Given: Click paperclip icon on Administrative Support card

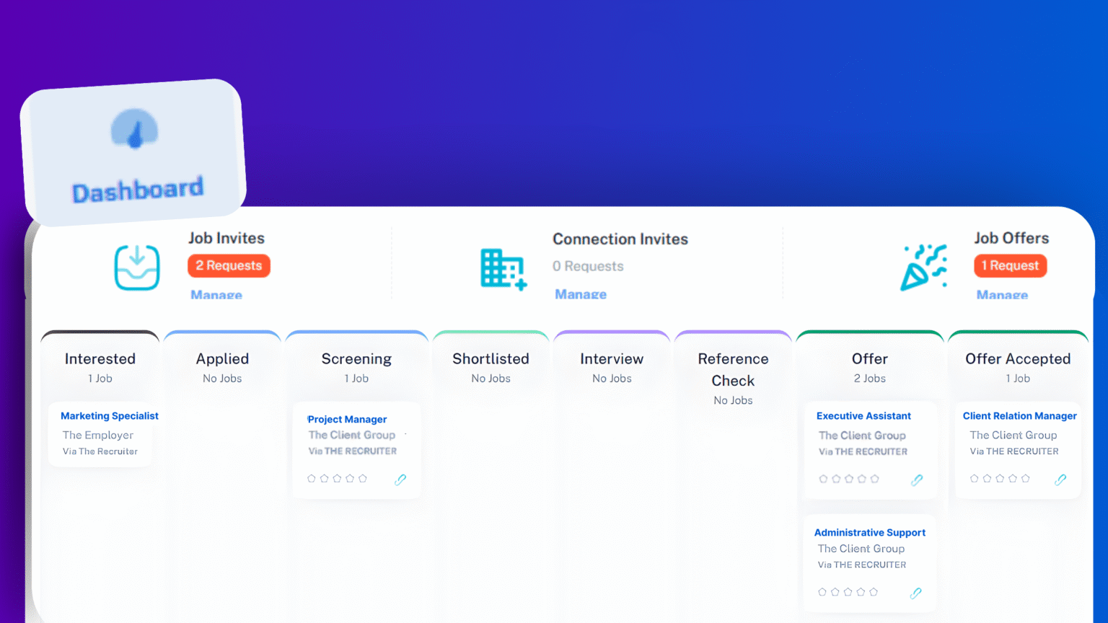Looking at the screenshot, I should (x=915, y=593).
